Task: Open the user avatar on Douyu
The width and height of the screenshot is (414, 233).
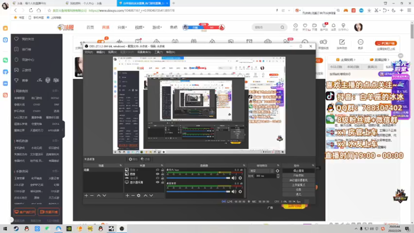Action: pos(358,27)
